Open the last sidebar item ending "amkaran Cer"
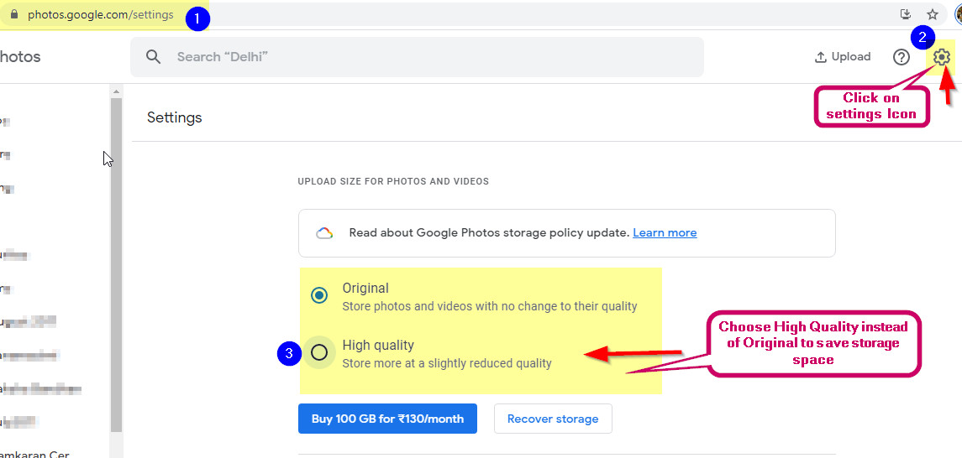Viewport: 962px width, 458px height. click(x=34, y=455)
